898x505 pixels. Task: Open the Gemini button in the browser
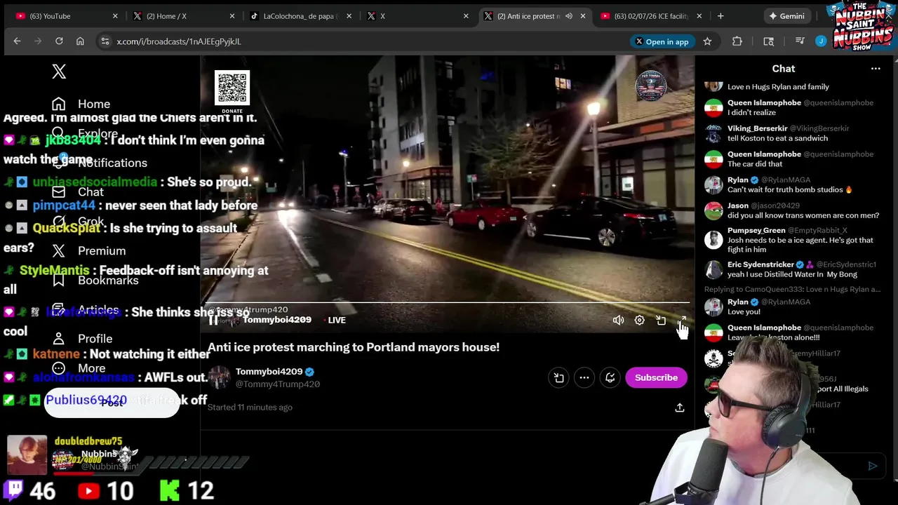point(786,16)
